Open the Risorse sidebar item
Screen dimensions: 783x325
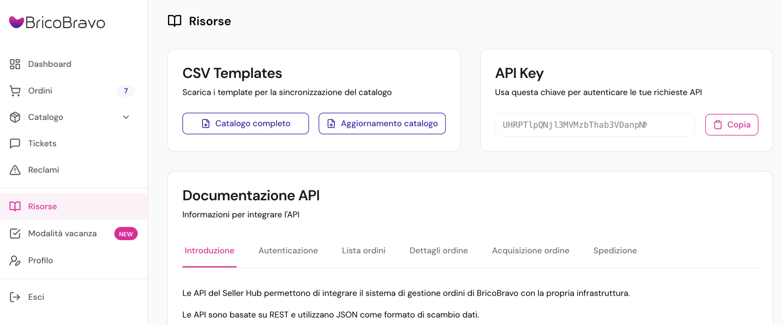click(x=42, y=207)
